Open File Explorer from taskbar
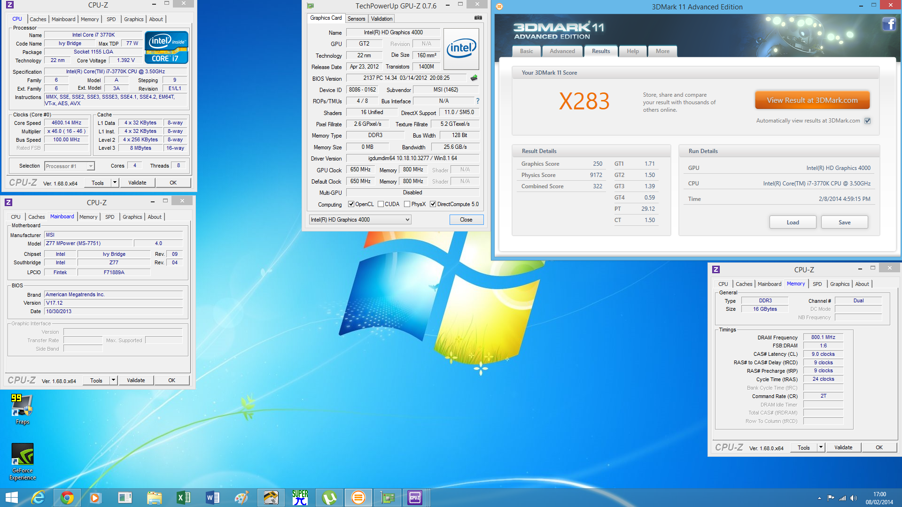This screenshot has width=902, height=507. tap(154, 498)
